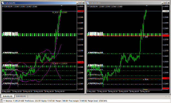Click the small icon before the Balance text

(4, 101)
